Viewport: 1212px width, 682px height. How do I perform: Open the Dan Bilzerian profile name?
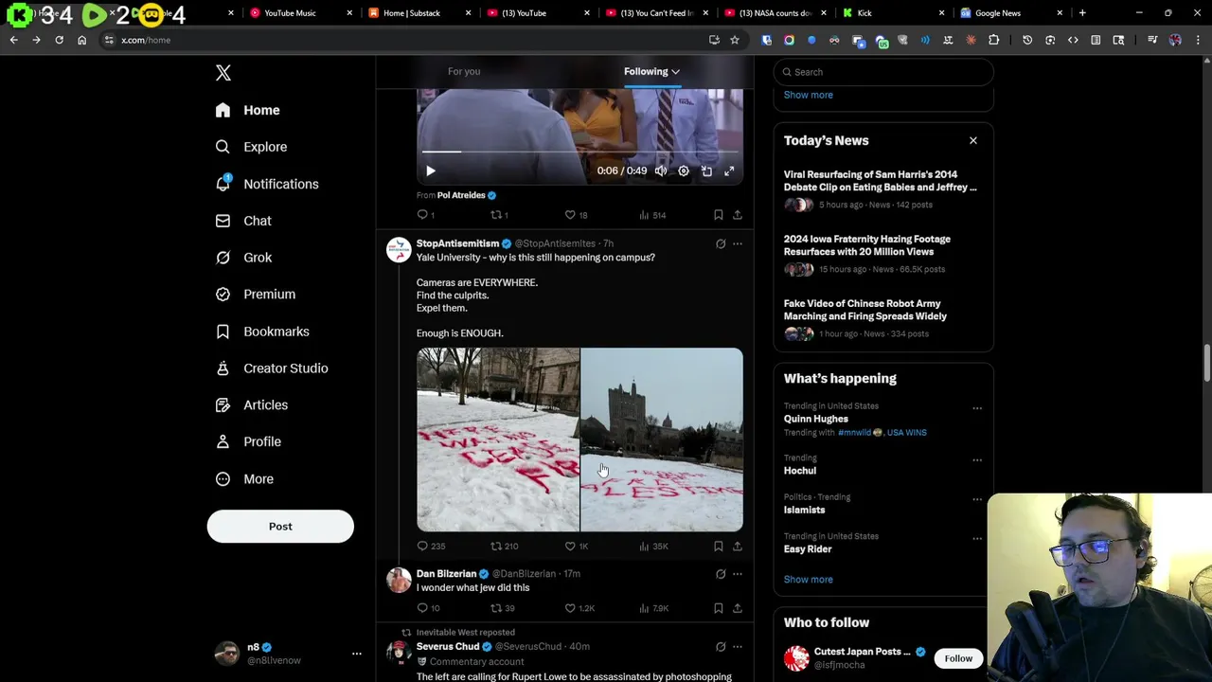(x=446, y=574)
